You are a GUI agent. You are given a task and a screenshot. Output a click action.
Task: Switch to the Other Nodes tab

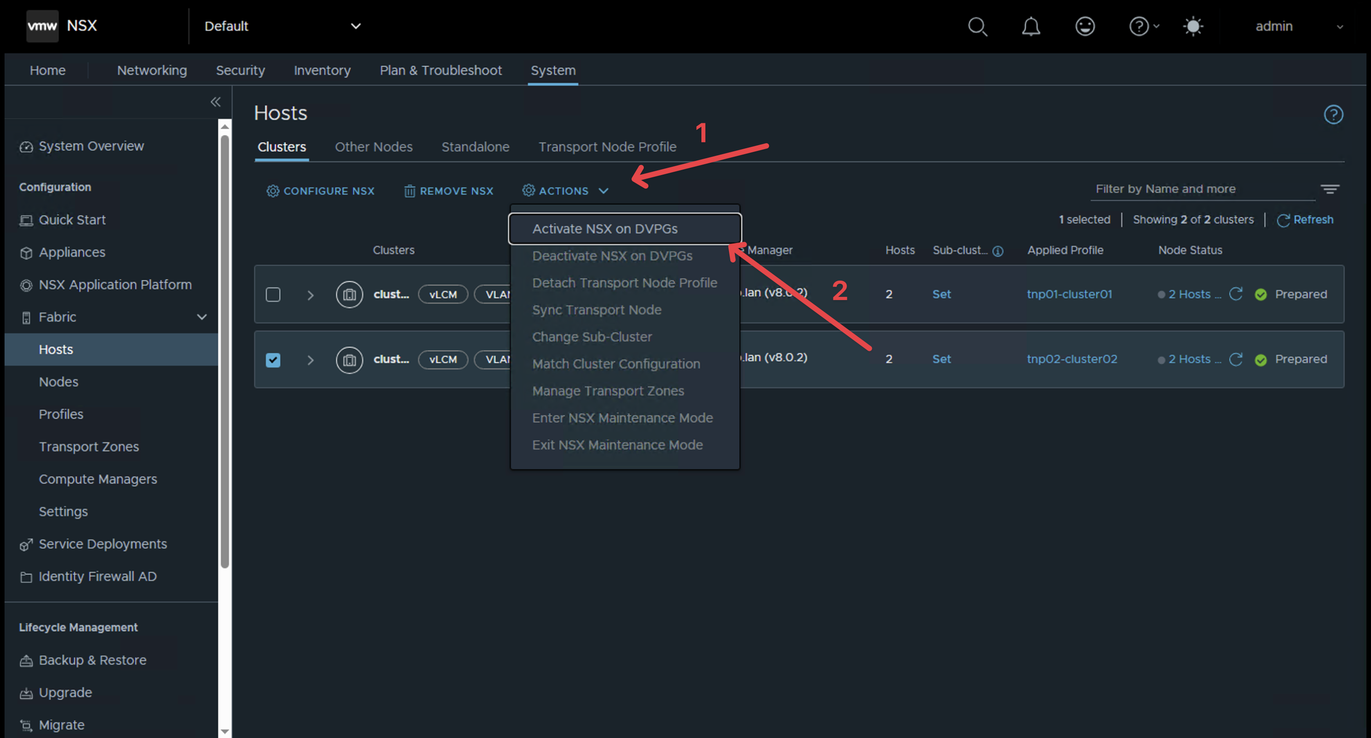(374, 147)
